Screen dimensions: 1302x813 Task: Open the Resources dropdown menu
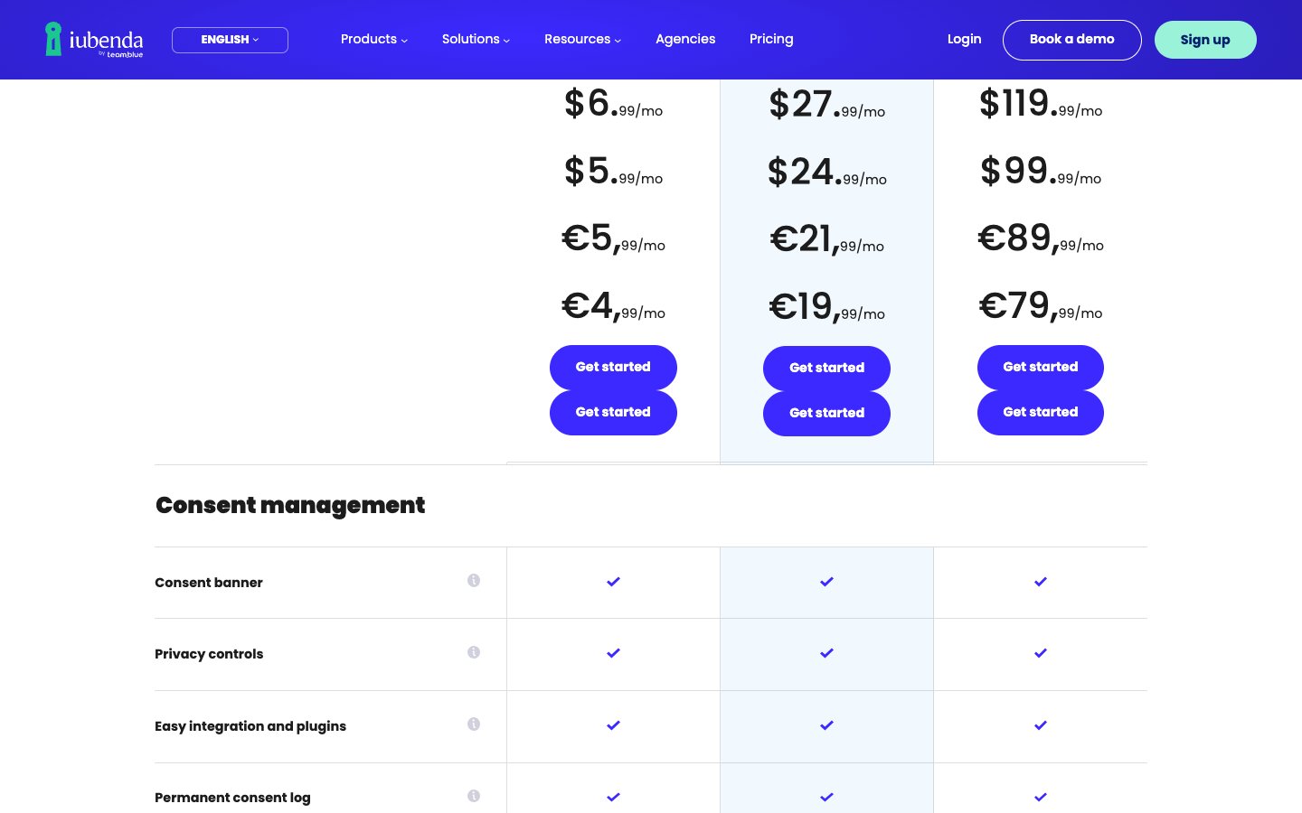pos(582,39)
